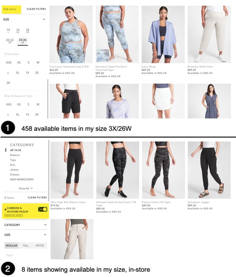Select the REGULAR size tab
The height and width of the screenshot is (277, 236).
tap(11, 245)
